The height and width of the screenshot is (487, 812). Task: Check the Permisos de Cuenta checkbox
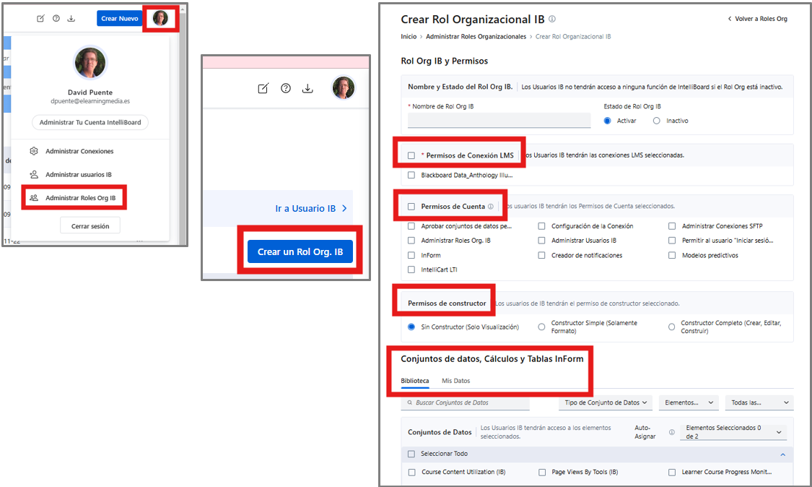click(x=411, y=207)
